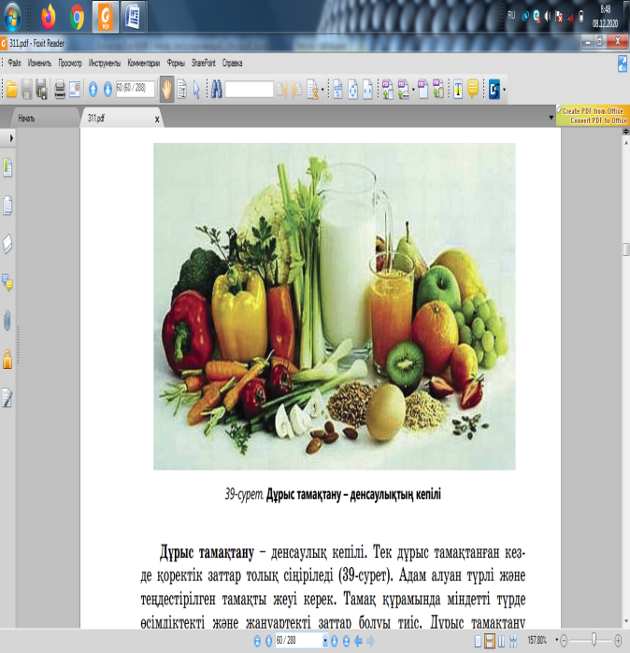This screenshot has width=630, height=653.
Task: Enable continuous page view in status bar
Action: (489, 641)
